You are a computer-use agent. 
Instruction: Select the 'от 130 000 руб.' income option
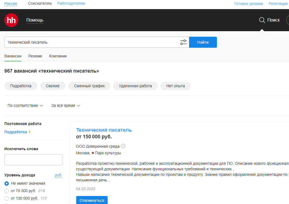pyautogui.click(x=7, y=198)
